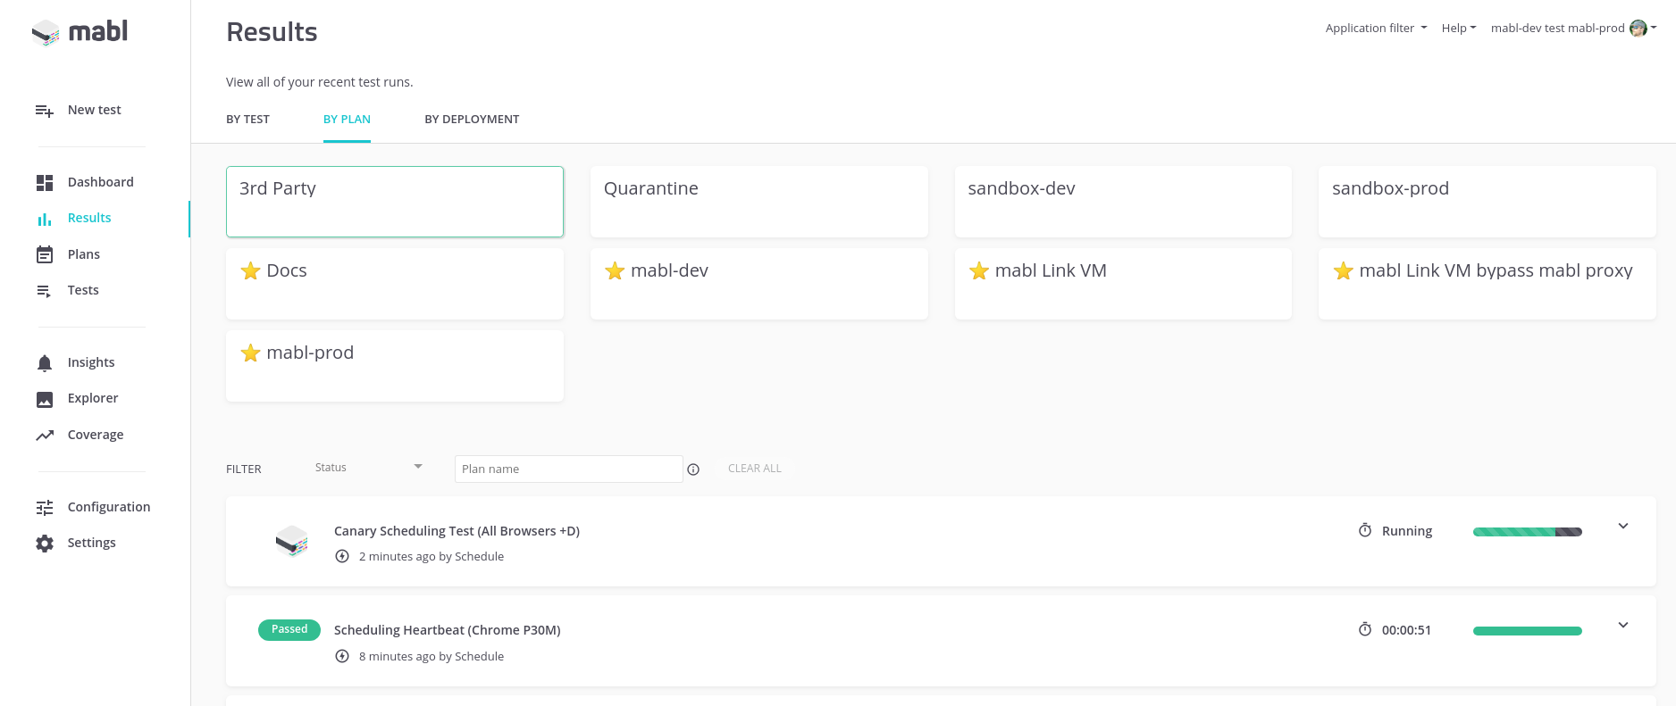Click the Settings gear icon
1676x706 pixels.
(45, 544)
